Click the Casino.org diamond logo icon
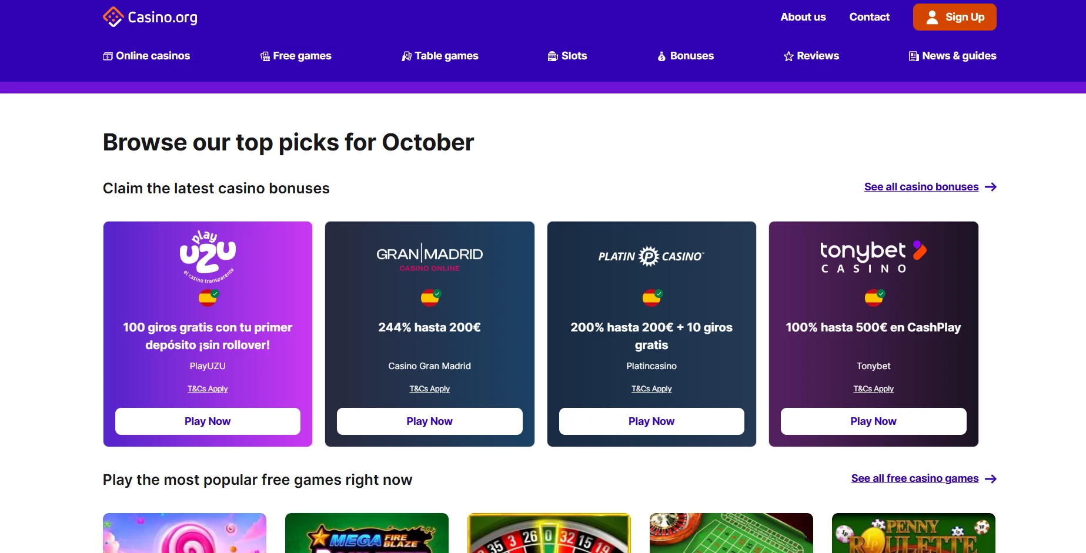Screen dimensions: 1086x553 coord(113,17)
